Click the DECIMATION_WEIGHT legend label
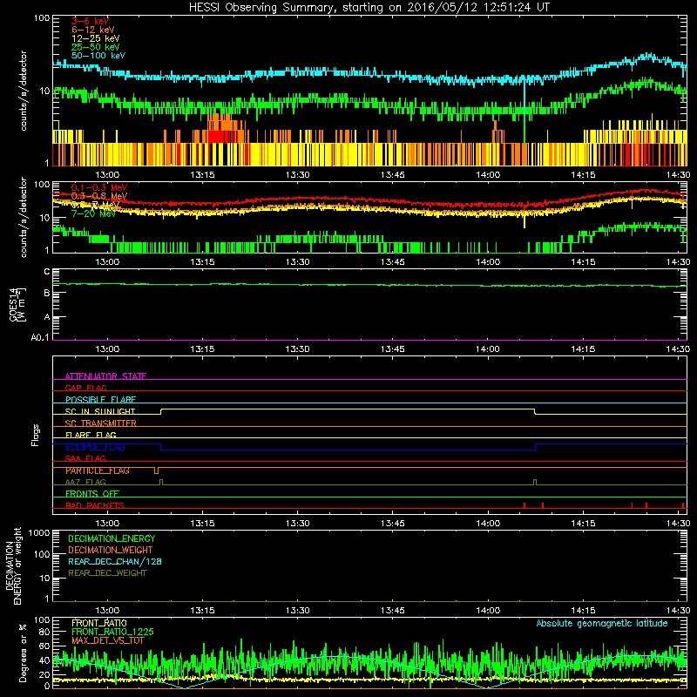Screen dimensions: 697x697 (x=111, y=551)
